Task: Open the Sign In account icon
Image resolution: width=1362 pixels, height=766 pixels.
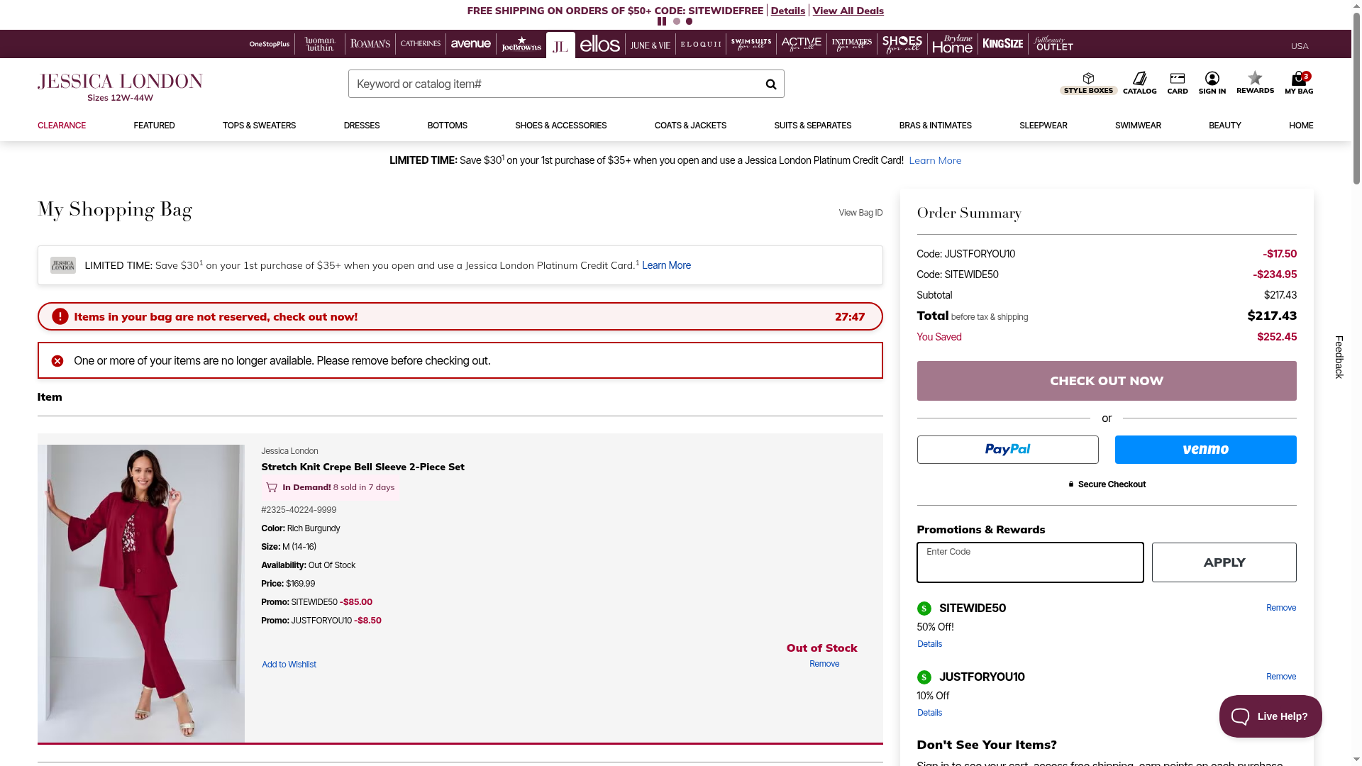Action: [x=1212, y=82]
